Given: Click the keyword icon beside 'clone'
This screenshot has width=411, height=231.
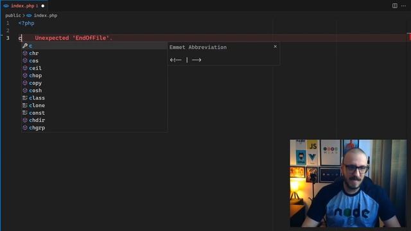Looking at the screenshot, I should point(25,105).
